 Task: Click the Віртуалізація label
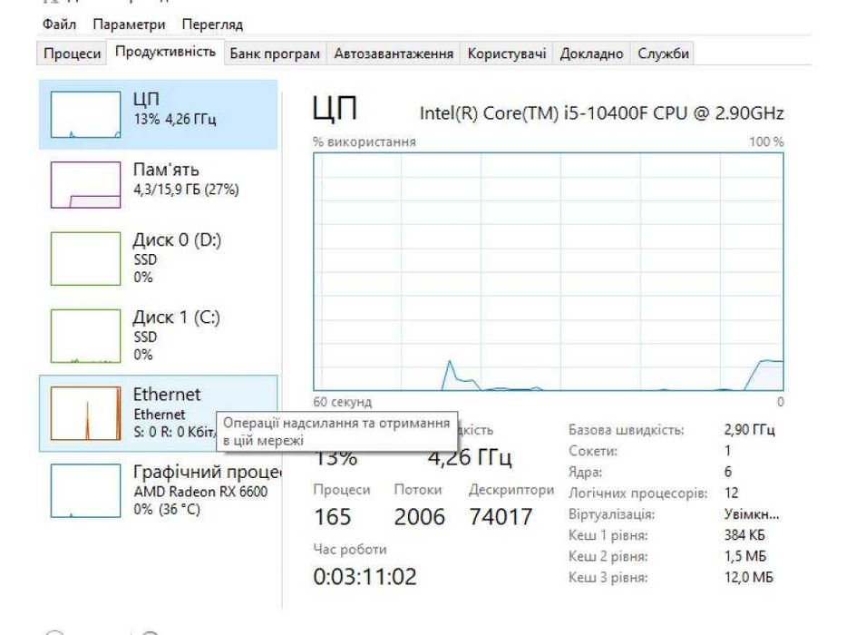point(611,514)
